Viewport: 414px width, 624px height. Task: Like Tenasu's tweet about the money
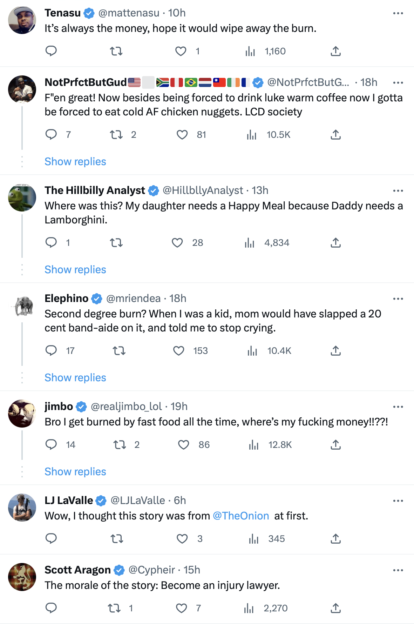click(181, 51)
